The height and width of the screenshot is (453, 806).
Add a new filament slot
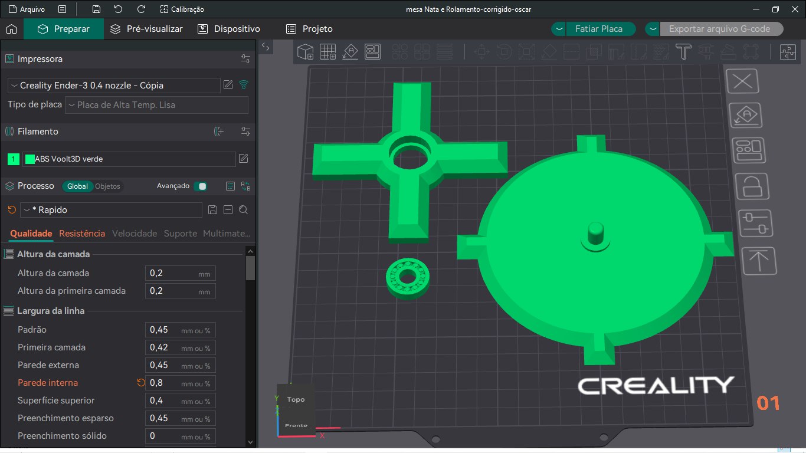coord(219,132)
